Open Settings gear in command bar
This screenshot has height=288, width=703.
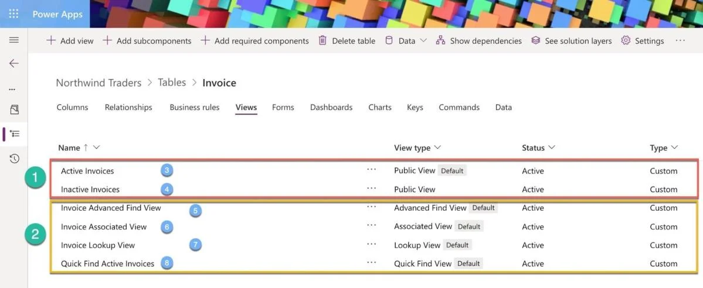point(643,41)
